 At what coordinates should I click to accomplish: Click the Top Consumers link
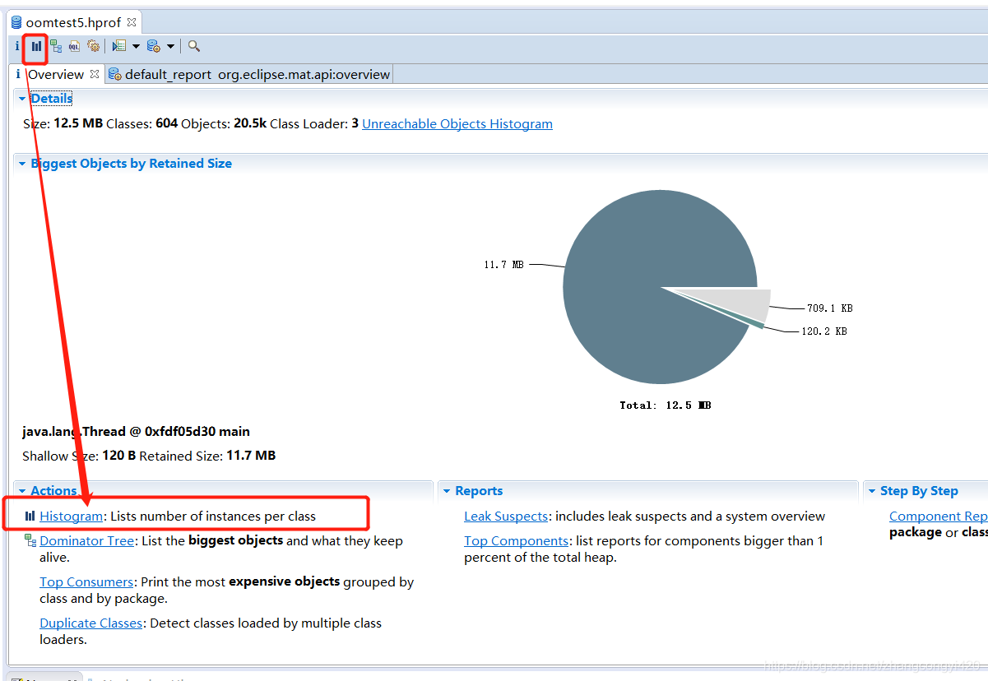(x=86, y=582)
